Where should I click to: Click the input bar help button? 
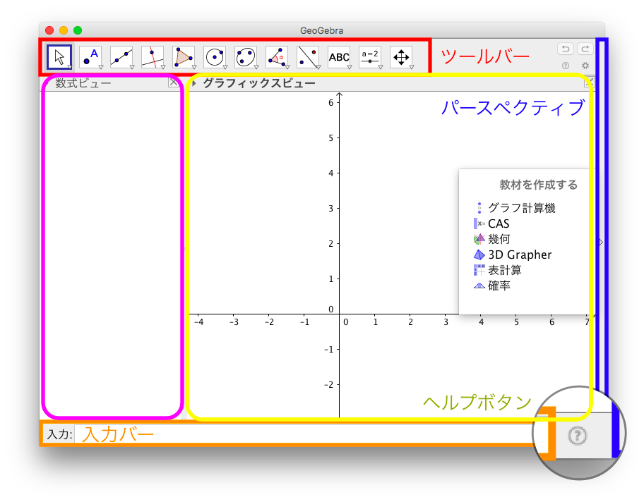click(578, 435)
